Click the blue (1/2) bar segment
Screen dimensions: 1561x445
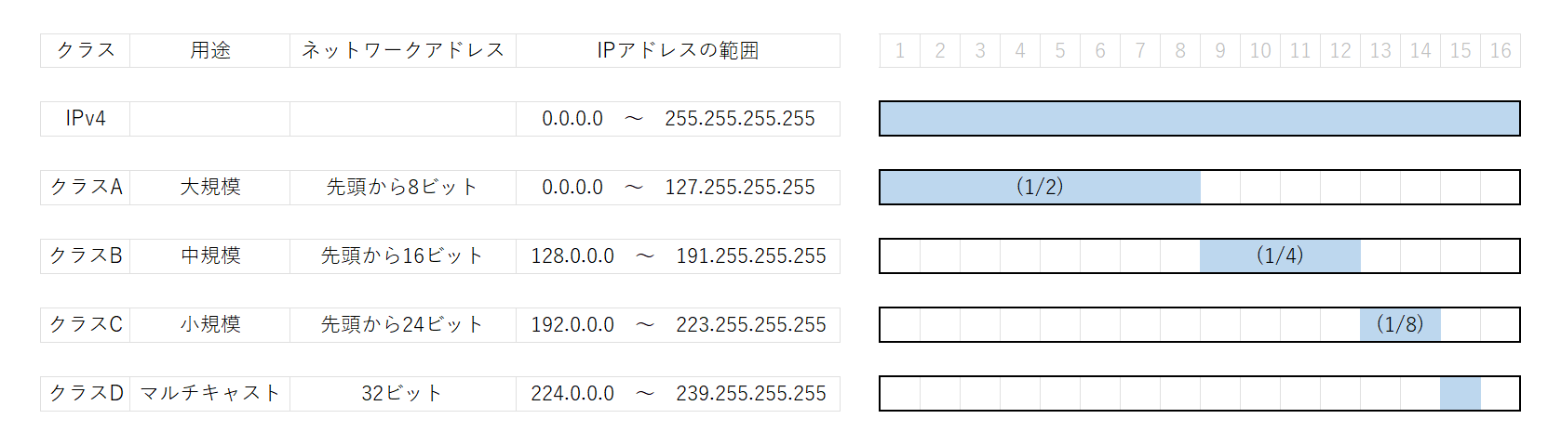tap(1040, 188)
